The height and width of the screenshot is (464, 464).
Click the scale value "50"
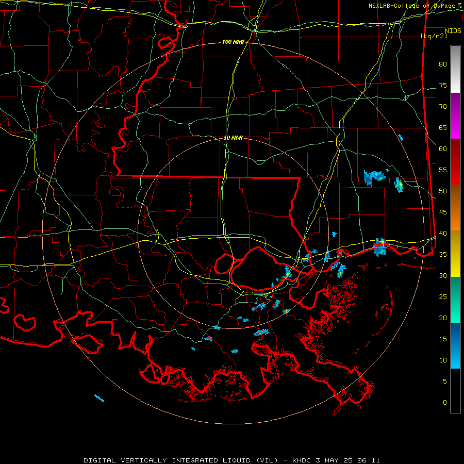[x=443, y=191]
